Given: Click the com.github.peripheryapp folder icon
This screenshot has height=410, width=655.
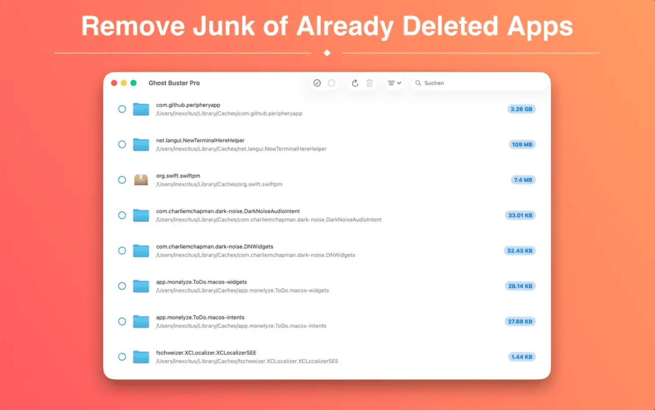Looking at the screenshot, I should click(141, 109).
